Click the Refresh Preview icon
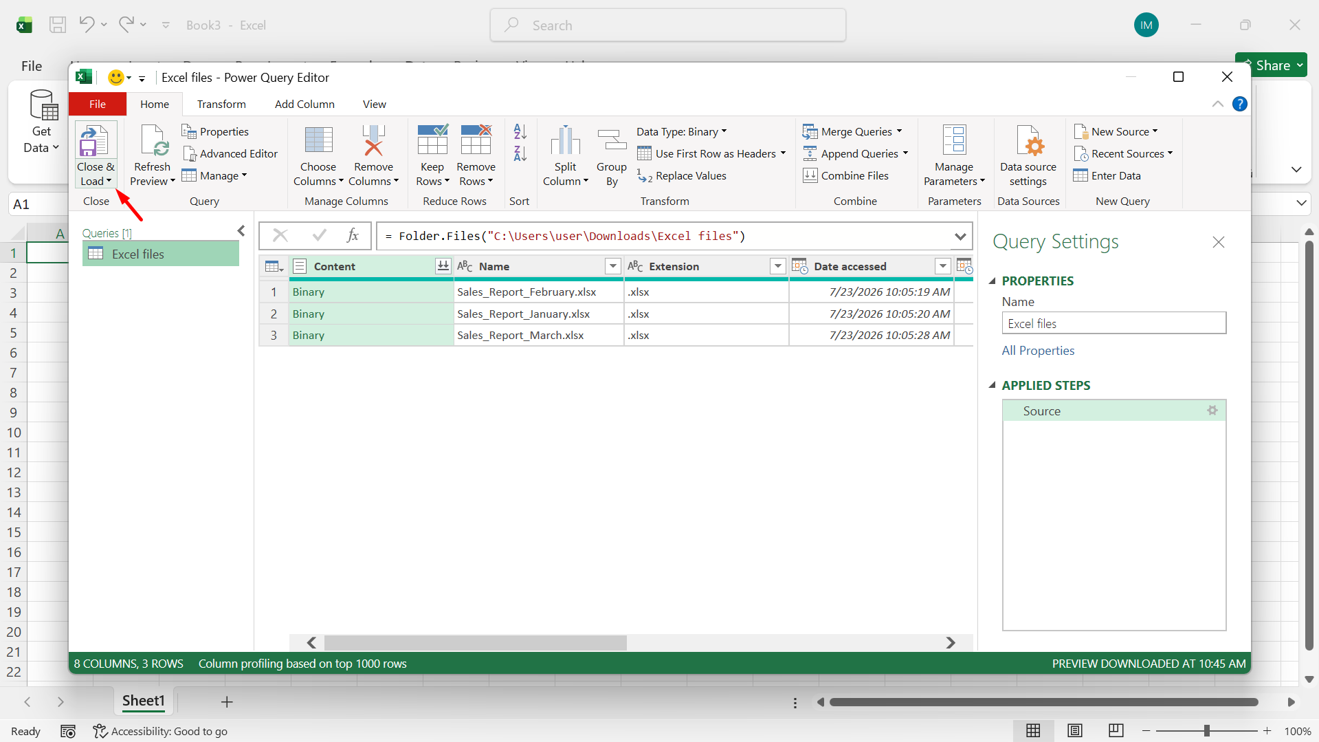1319x742 pixels. tap(153, 141)
